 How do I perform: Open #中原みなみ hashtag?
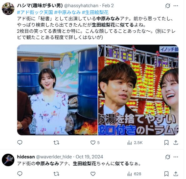(68, 12)
